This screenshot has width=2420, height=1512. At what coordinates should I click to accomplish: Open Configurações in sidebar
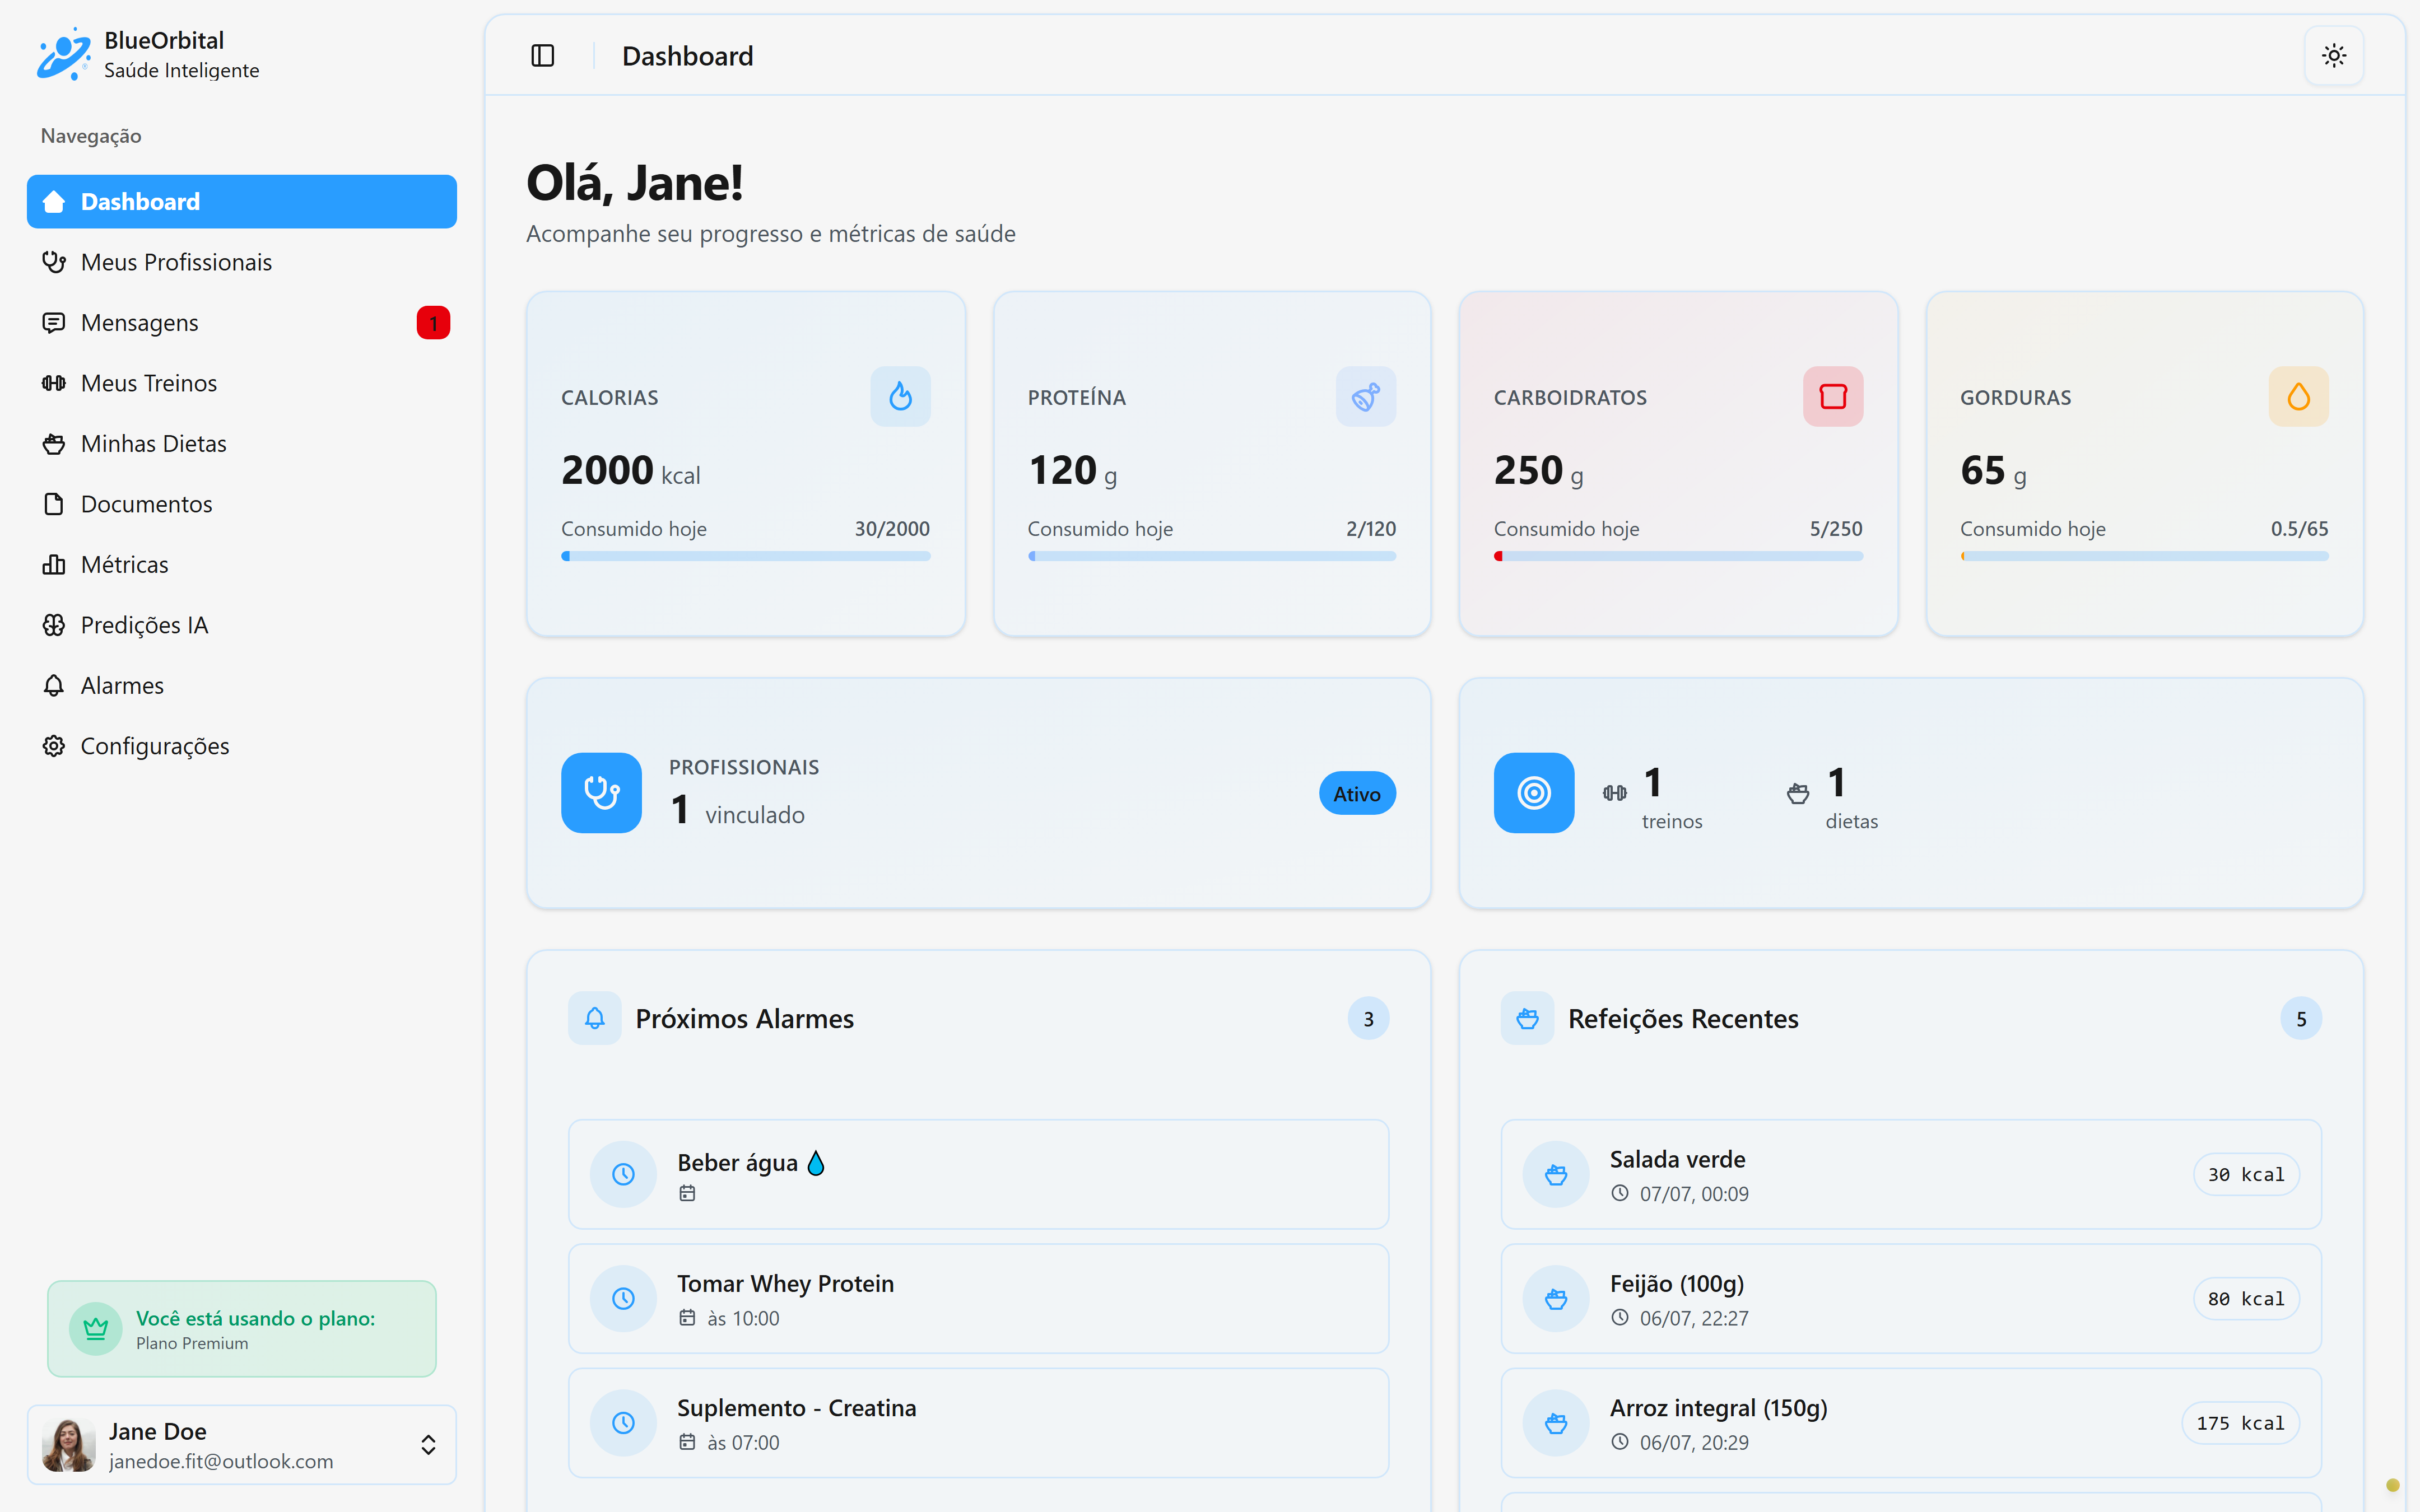242,746
